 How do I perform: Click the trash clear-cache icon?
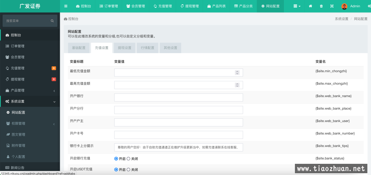coord(321,6)
